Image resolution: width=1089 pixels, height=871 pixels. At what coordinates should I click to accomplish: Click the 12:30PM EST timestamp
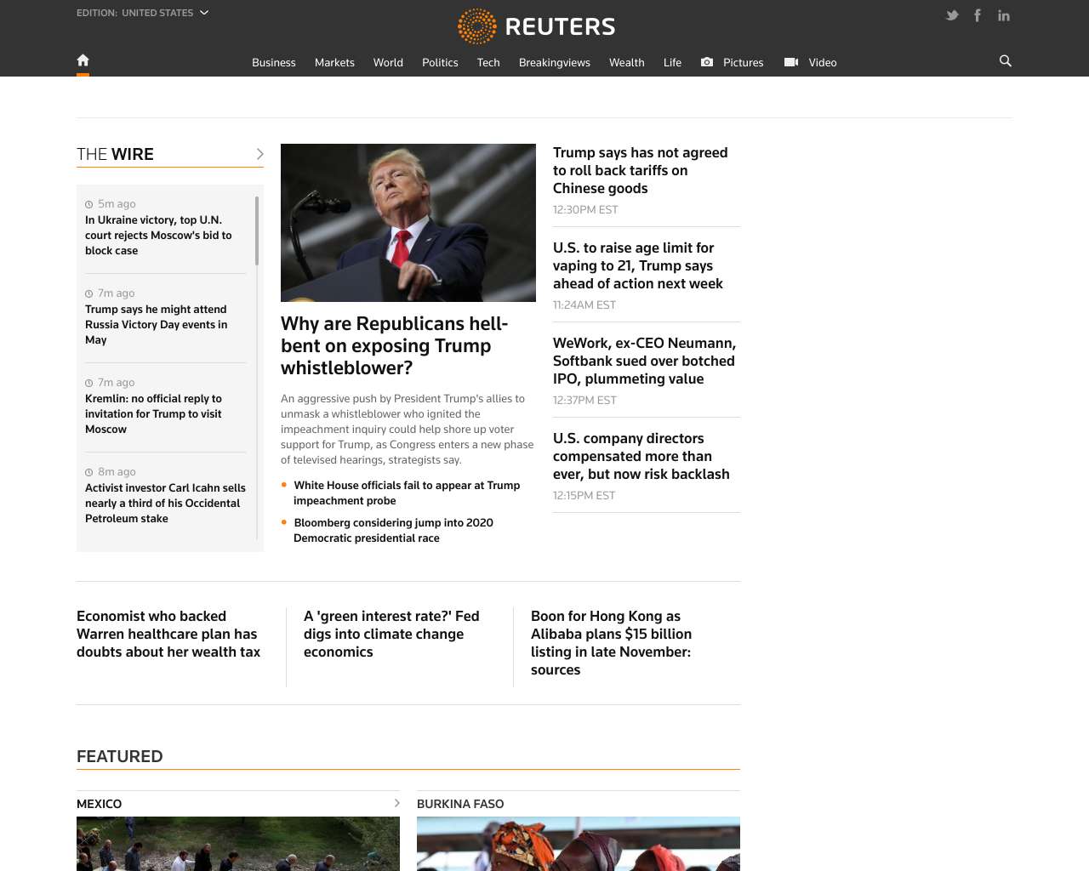point(585,210)
